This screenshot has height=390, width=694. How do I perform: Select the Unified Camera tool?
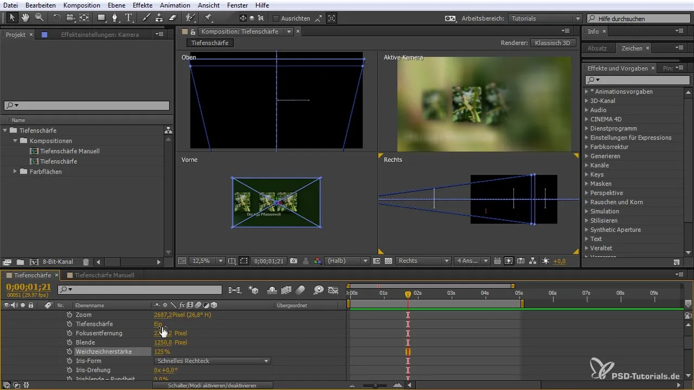click(x=70, y=18)
